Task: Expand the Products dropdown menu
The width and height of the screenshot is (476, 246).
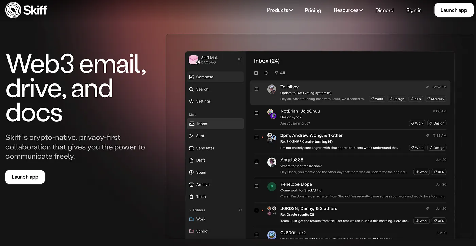Action: [x=280, y=10]
